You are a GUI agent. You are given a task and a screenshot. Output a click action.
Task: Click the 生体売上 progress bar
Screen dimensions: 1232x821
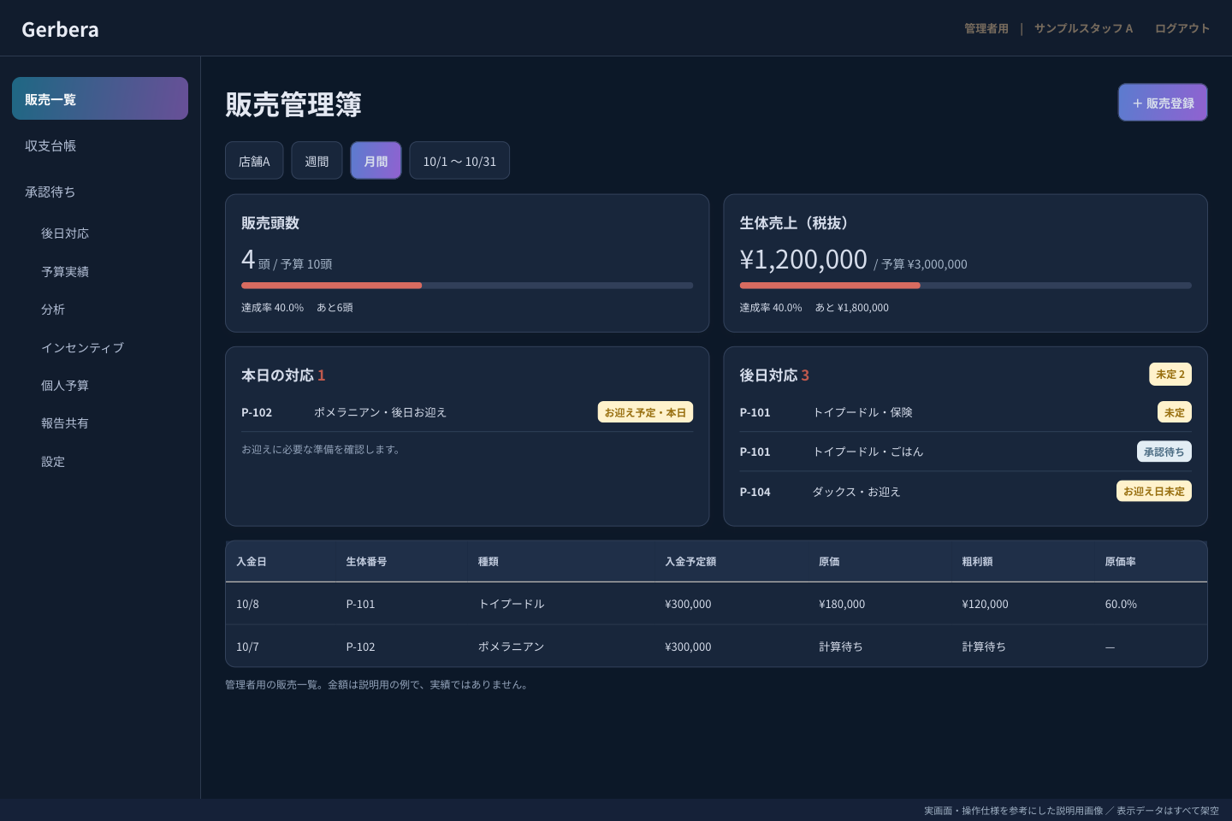(965, 286)
